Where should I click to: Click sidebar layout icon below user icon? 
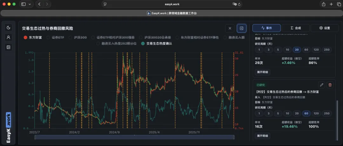point(9,47)
